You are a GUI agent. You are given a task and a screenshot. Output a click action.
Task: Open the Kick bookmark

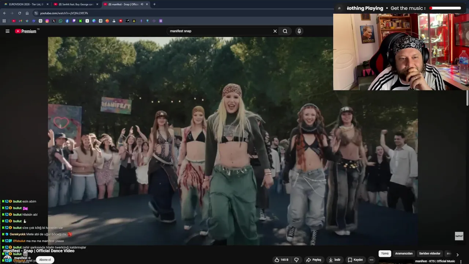(x=81, y=21)
